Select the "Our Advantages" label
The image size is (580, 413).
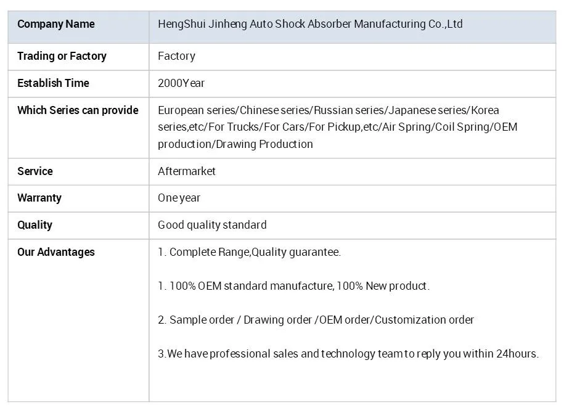click(x=56, y=252)
